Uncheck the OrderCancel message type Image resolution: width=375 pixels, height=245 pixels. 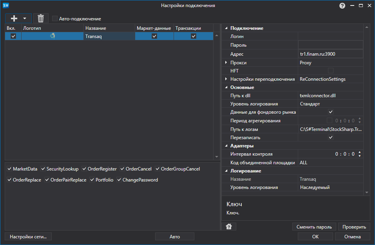coord(122,169)
